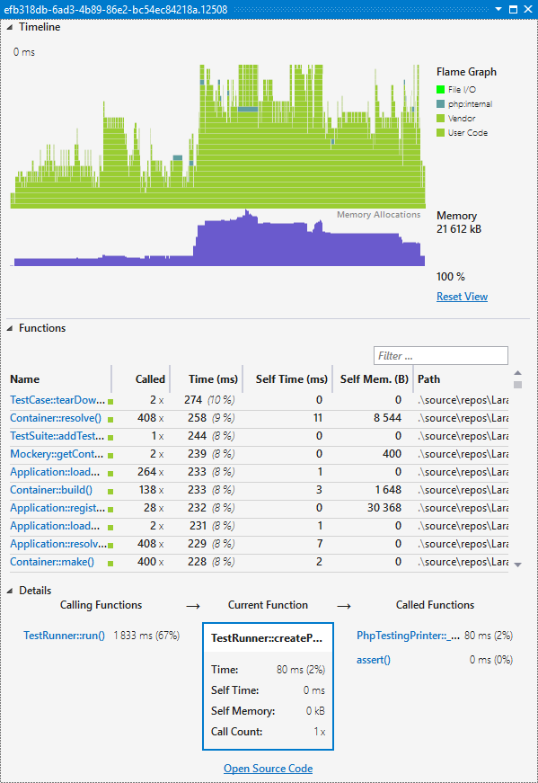Viewport: 538px width, 783px height.
Task: Open called function assert()
Action: point(374,660)
